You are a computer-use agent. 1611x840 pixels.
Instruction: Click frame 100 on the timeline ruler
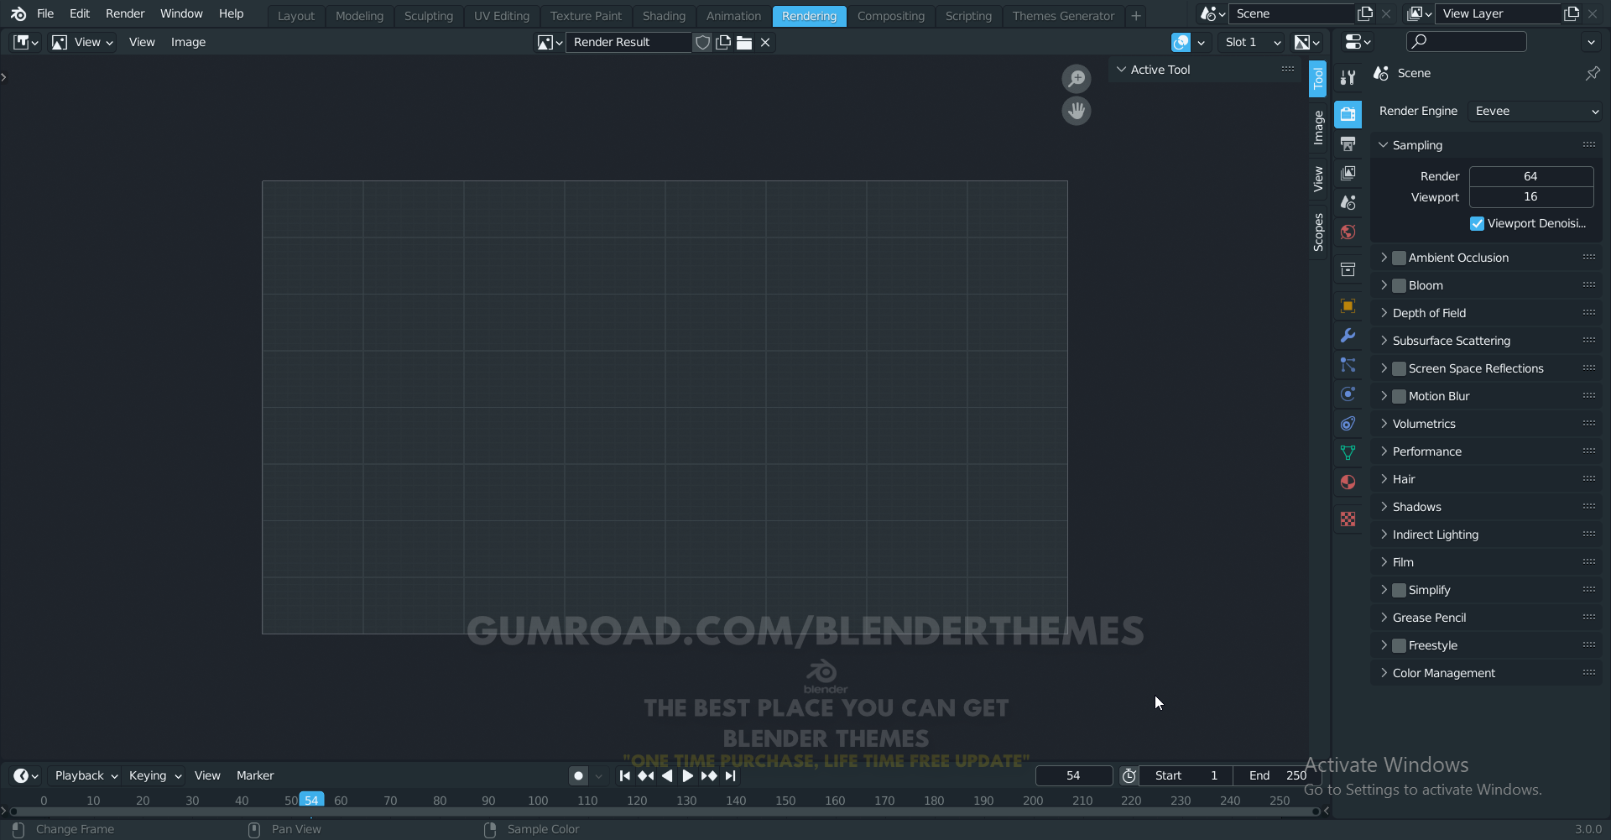pos(538,801)
